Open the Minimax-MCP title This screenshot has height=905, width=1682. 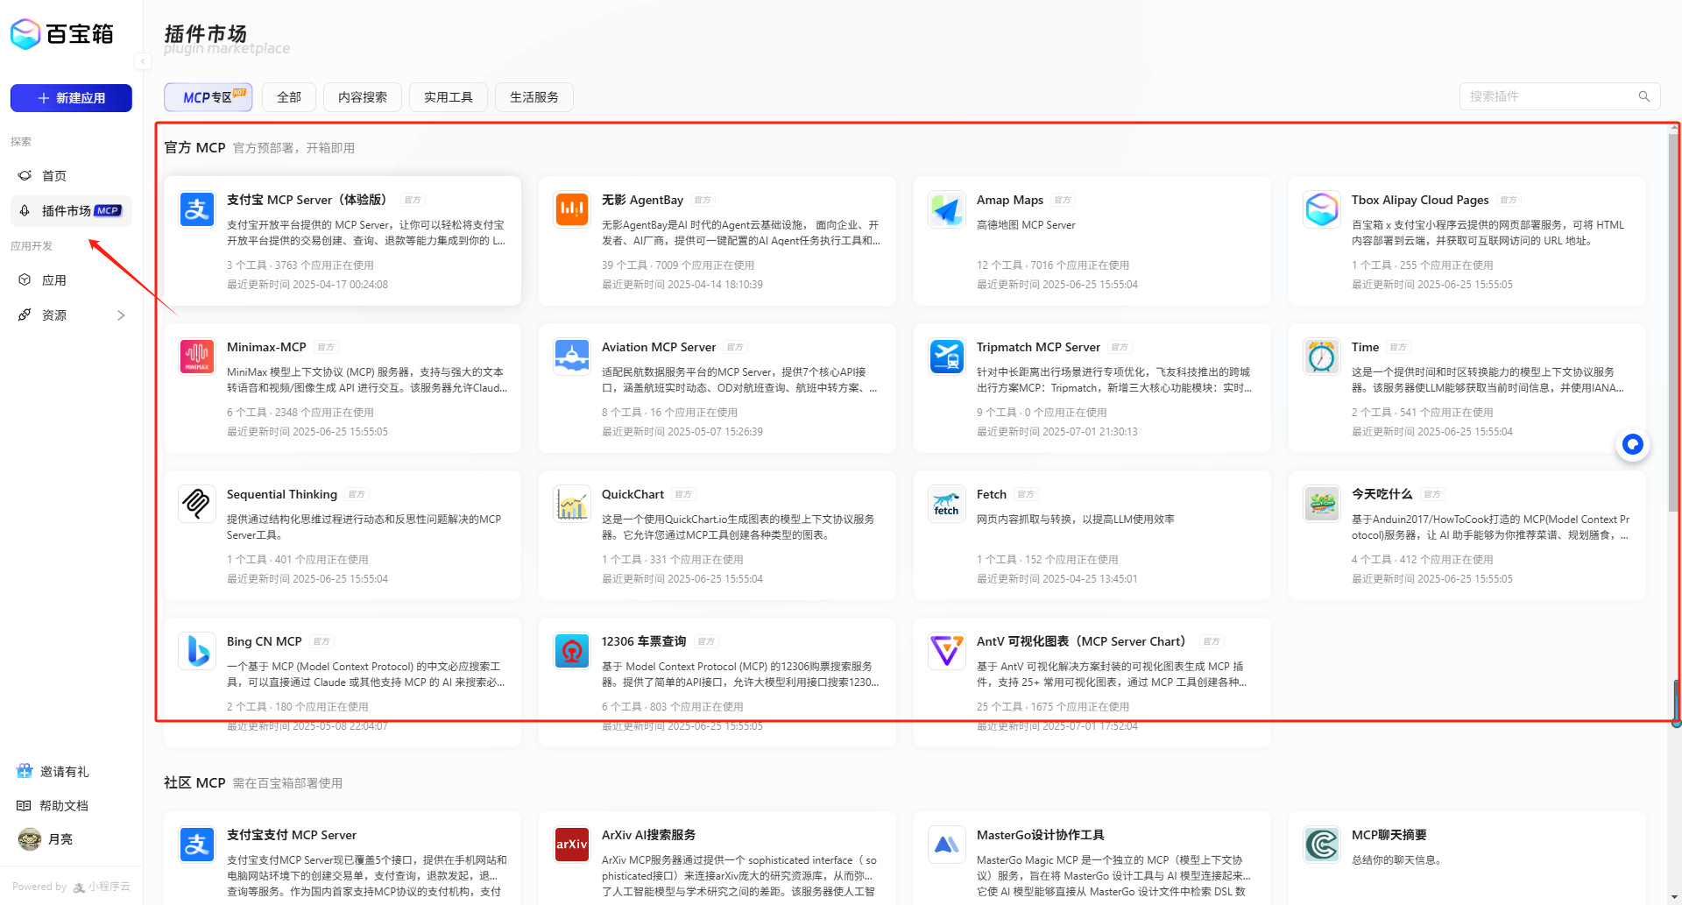[x=266, y=348]
